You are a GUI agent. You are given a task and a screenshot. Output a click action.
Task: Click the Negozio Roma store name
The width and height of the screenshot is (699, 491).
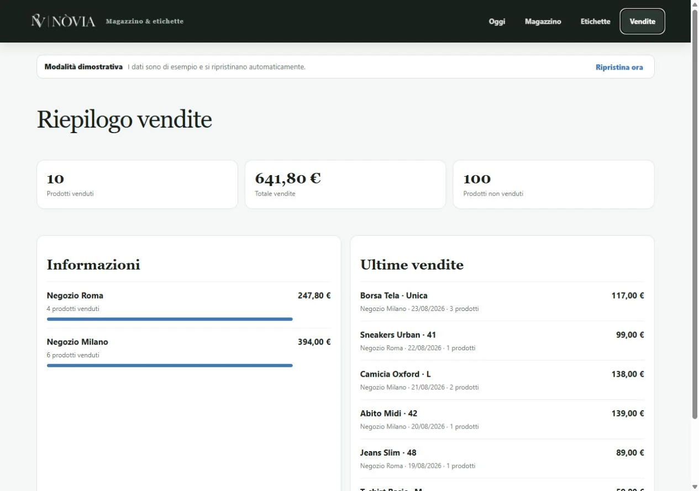pyautogui.click(x=75, y=295)
